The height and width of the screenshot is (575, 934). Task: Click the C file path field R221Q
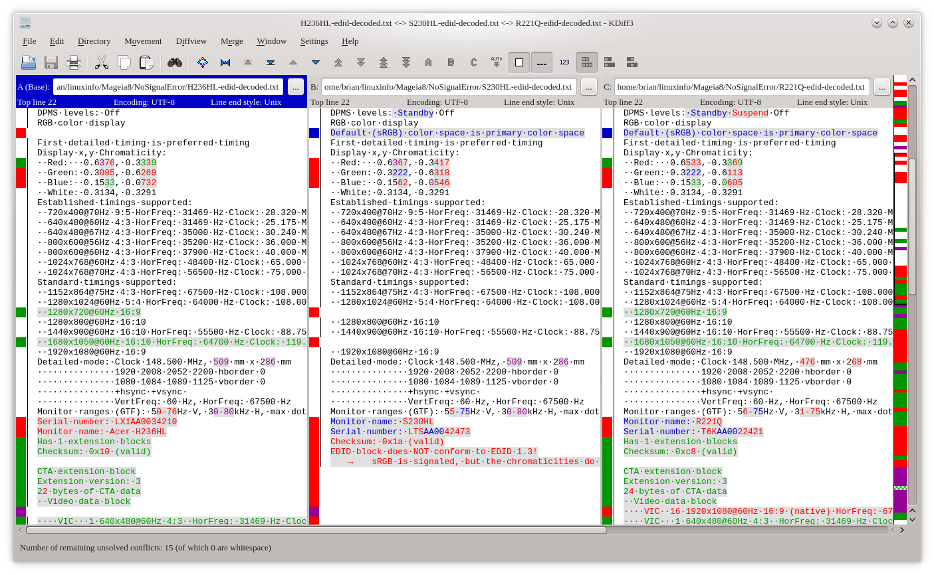point(743,87)
